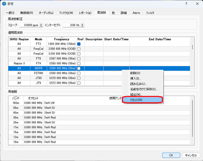Open the 色 tab
The image size is (203, 161).
coord(114,13)
